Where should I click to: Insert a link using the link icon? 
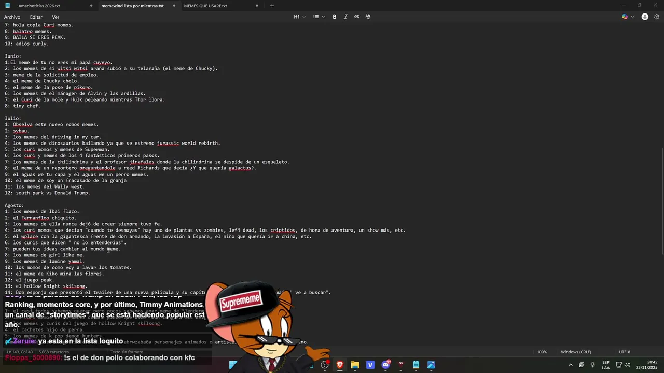(x=357, y=17)
